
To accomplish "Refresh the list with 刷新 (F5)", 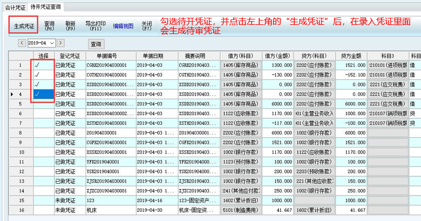I will (x=70, y=26).
